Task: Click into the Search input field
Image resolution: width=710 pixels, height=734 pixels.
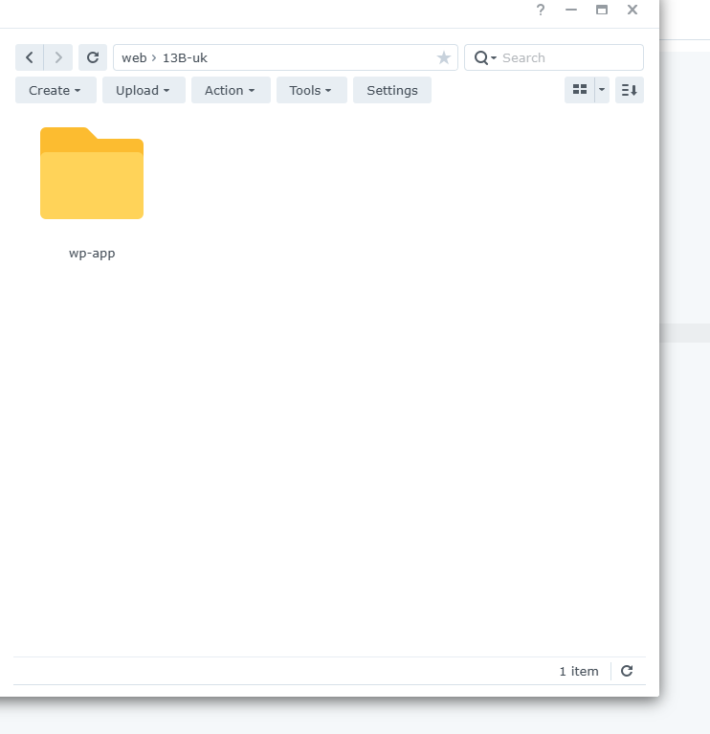Action: coord(568,57)
